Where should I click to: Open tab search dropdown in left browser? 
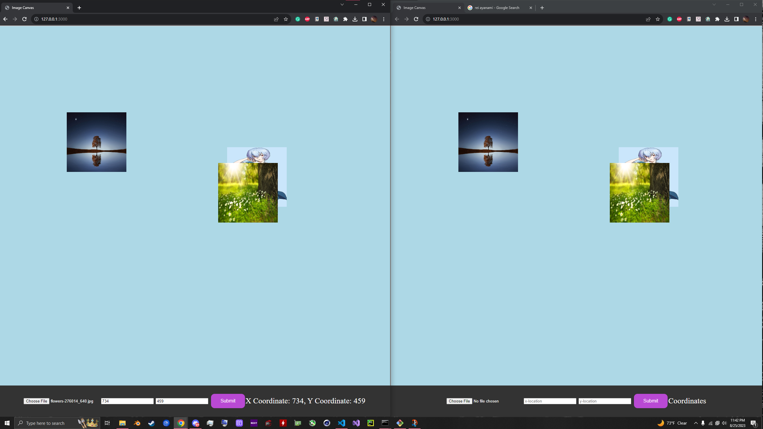(x=342, y=4)
